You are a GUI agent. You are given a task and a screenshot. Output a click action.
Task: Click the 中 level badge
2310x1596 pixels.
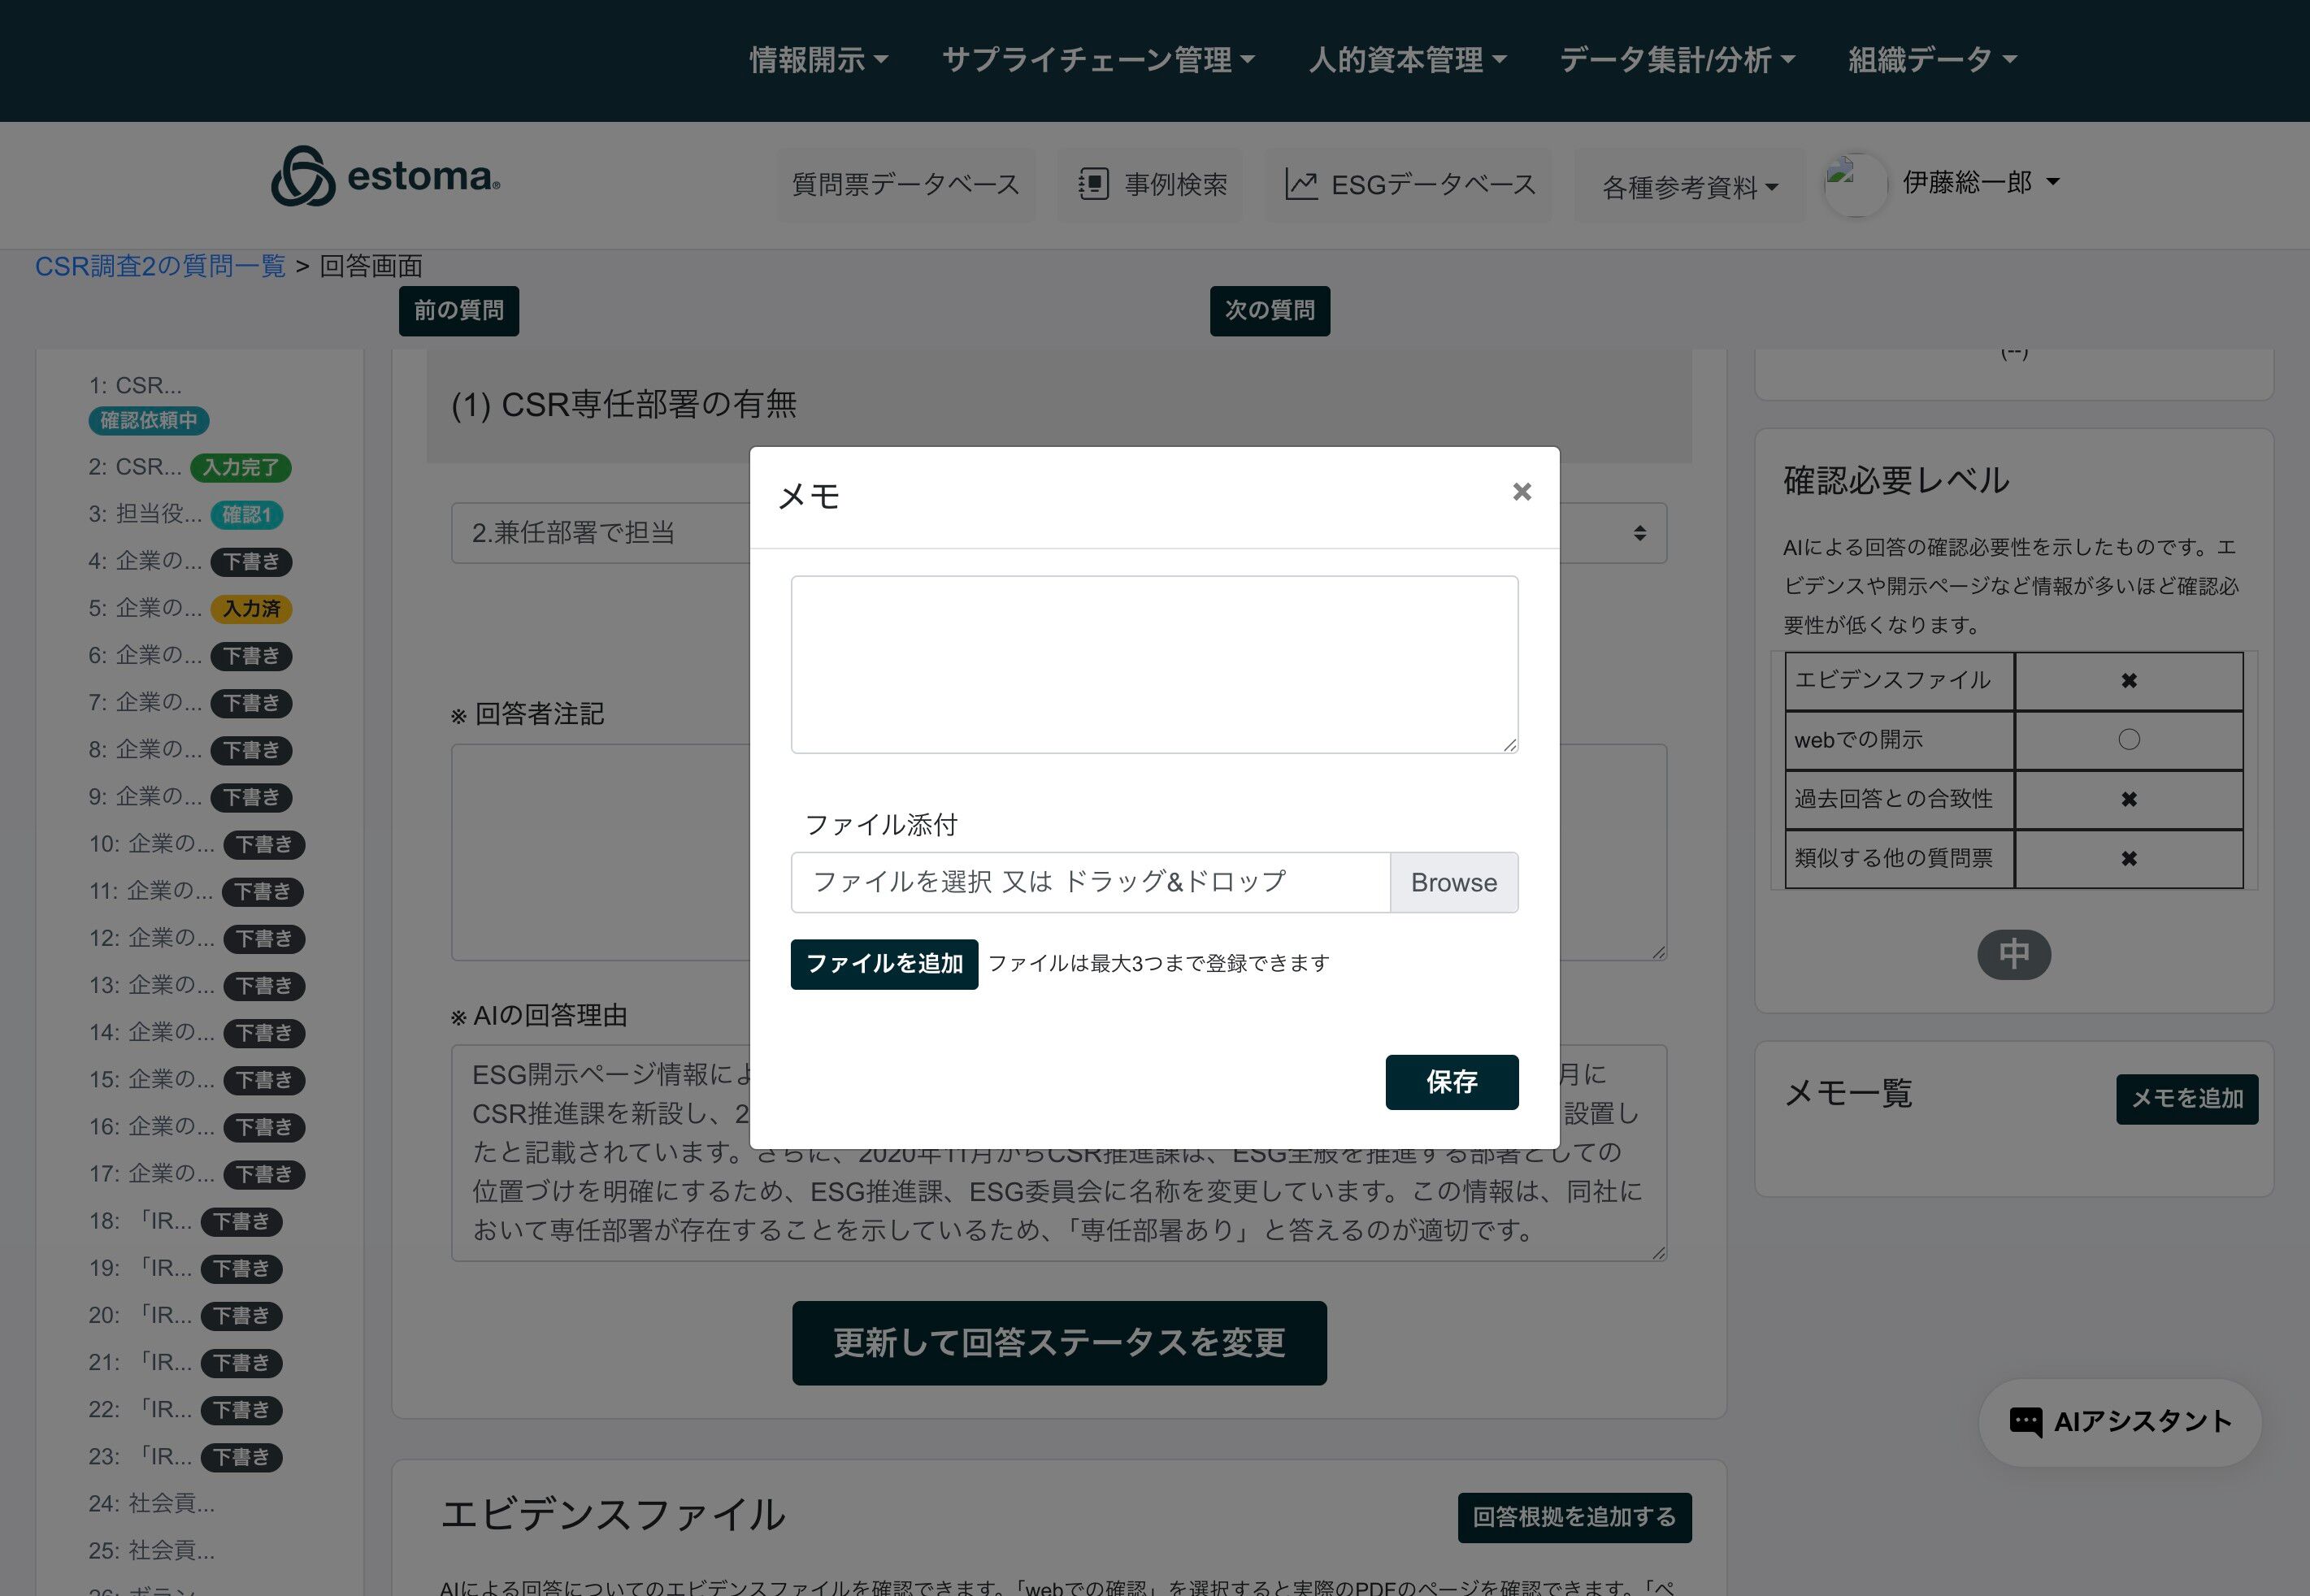2013,954
